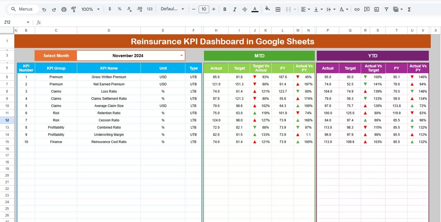The height and width of the screenshot is (222, 441).
Task: Click the Print icon in the toolbar
Action: point(64,9)
